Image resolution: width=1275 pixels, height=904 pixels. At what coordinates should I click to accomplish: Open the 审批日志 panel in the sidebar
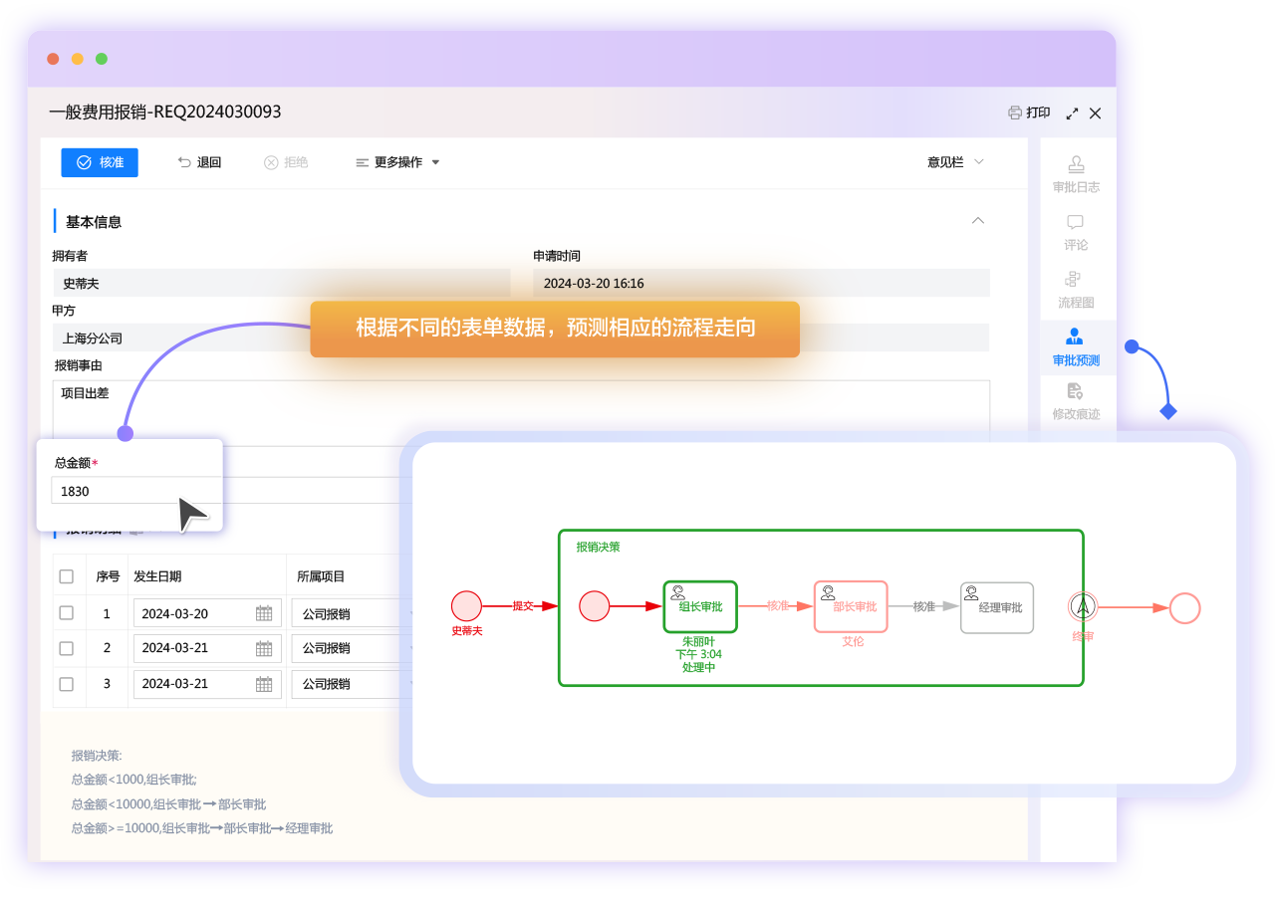pos(1076,174)
